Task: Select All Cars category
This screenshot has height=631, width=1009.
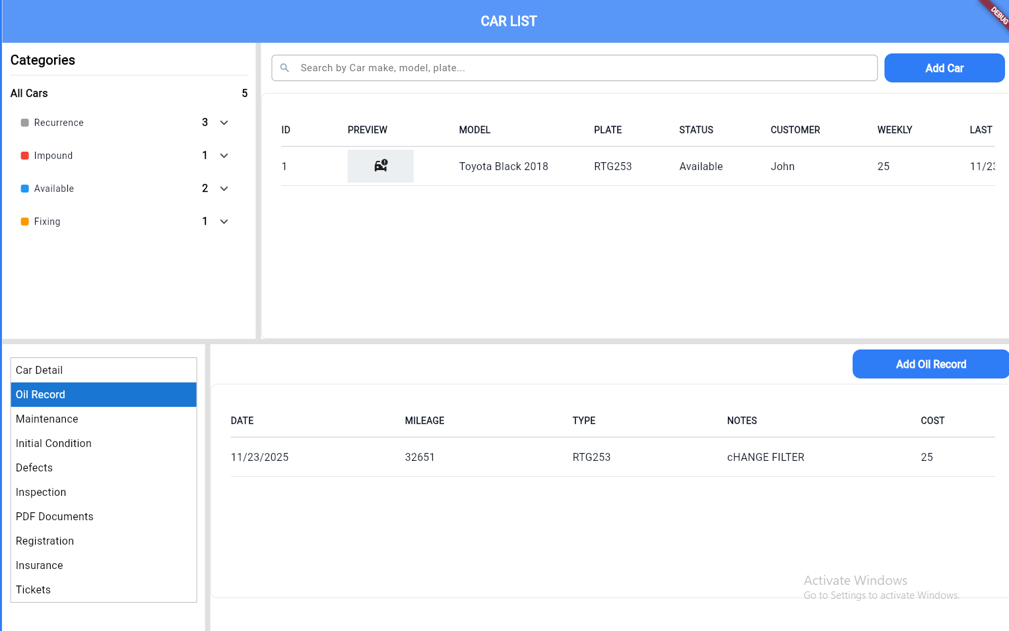Action: point(30,93)
